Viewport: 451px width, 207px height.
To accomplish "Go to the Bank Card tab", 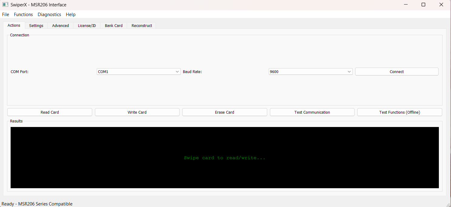I will pyautogui.click(x=114, y=26).
